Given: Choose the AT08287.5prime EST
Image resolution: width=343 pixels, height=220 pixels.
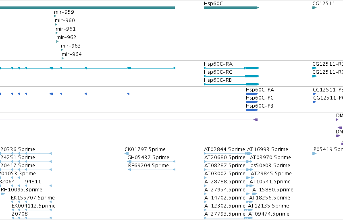Looking at the screenshot, I should click(226, 170).
